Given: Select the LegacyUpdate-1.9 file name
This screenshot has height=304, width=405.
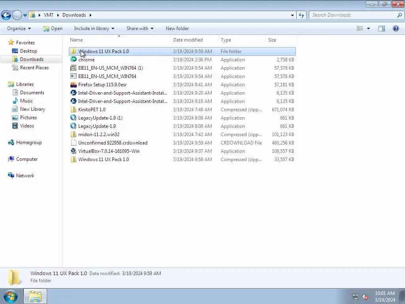Looking at the screenshot, I should click(97, 126).
